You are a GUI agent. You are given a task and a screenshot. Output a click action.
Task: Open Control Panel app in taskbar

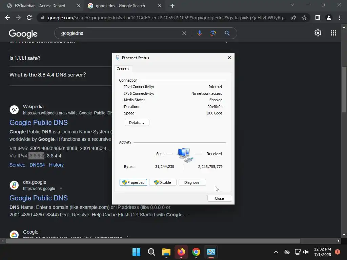pyautogui.click(x=211, y=252)
